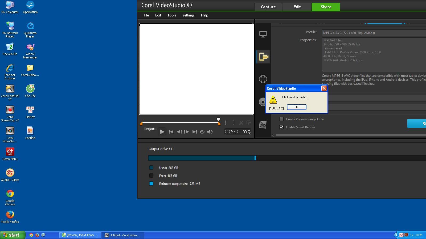Image resolution: width=426 pixels, height=239 pixels.
Task: Click the scroll-left arrow in Share panel
Action: [273, 135]
